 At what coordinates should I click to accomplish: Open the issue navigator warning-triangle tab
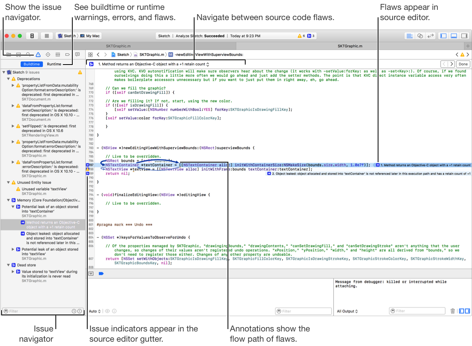[x=38, y=55]
